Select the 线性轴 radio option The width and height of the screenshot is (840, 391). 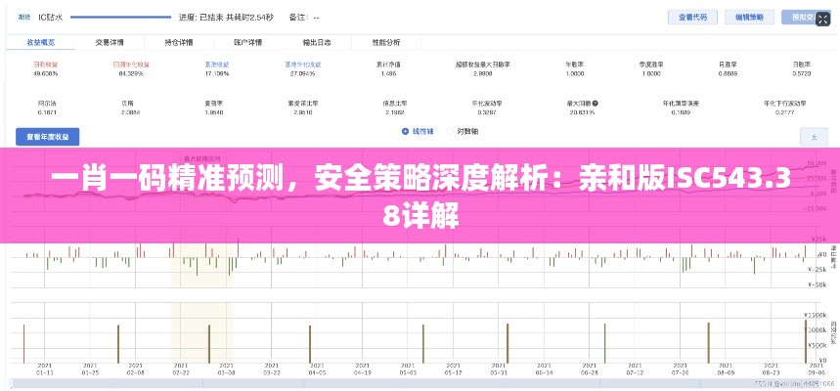click(405, 131)
